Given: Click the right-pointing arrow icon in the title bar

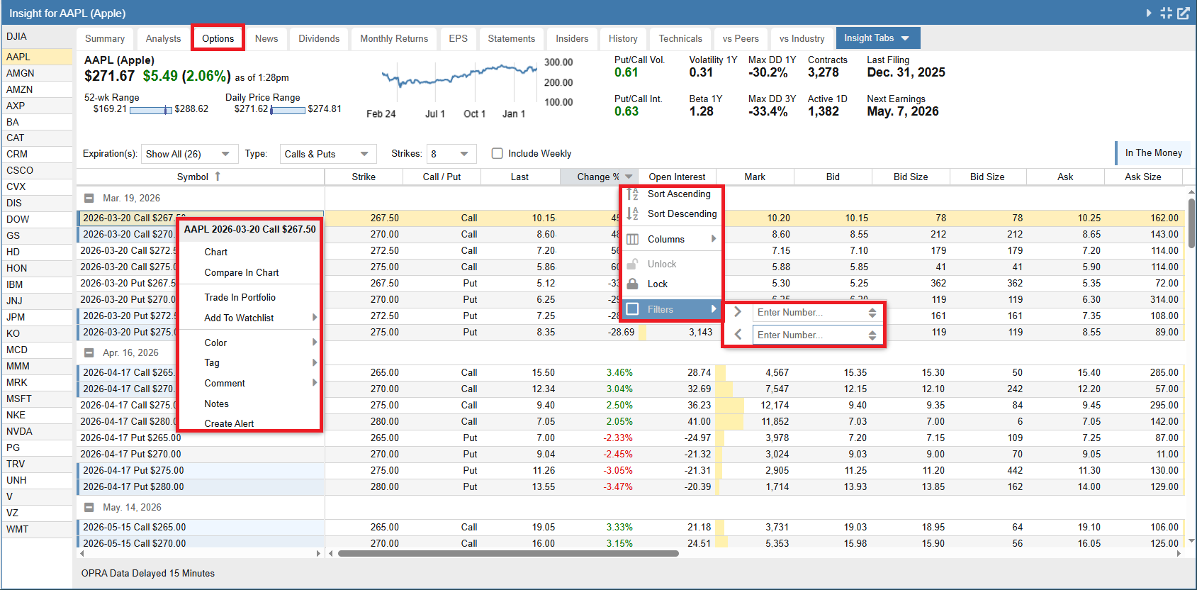Looking at the screenshot, I should [1149, 13].
